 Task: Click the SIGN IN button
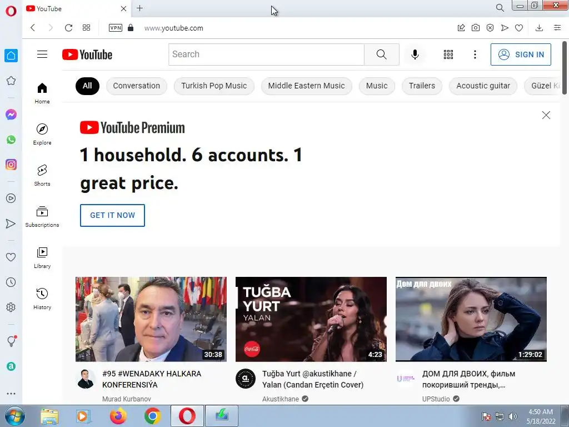(x=521, y=54)
